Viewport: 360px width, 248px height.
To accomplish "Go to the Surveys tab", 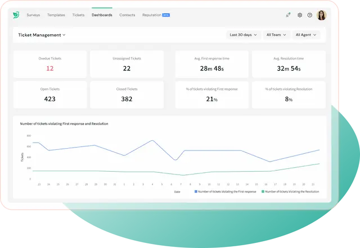I will click(33, 15).
